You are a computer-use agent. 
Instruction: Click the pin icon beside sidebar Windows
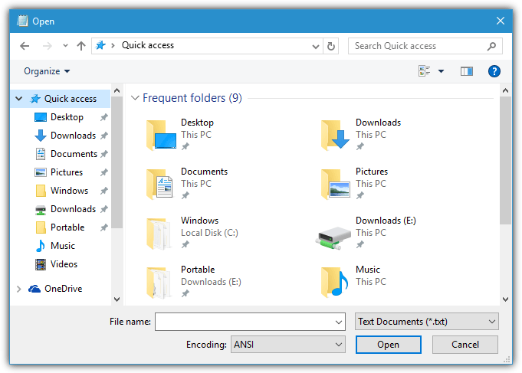[x=104, y=190]
